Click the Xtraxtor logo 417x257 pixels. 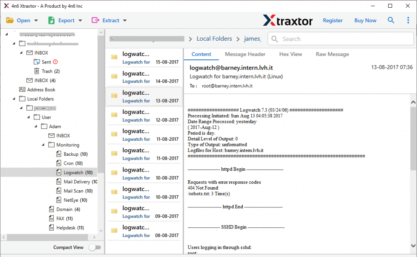pyautogui.click(x=288, y=20)
